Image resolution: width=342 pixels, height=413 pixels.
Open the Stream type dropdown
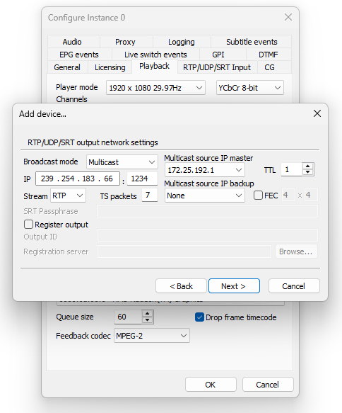click(x=68, y=196)
